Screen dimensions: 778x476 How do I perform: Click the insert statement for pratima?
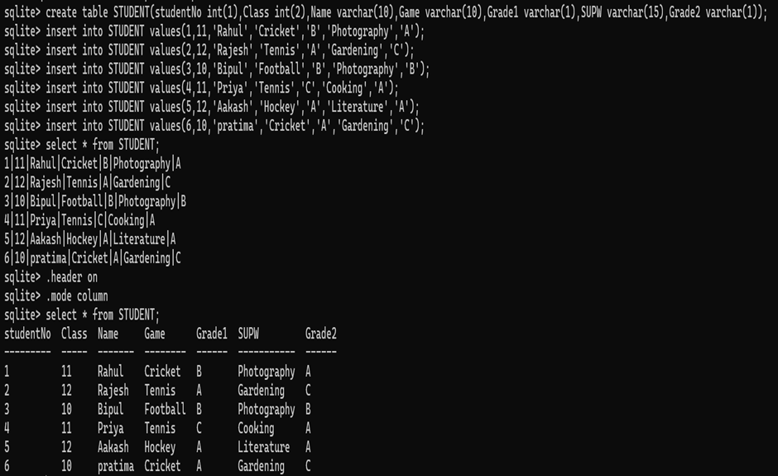click(x=214, y=126)
